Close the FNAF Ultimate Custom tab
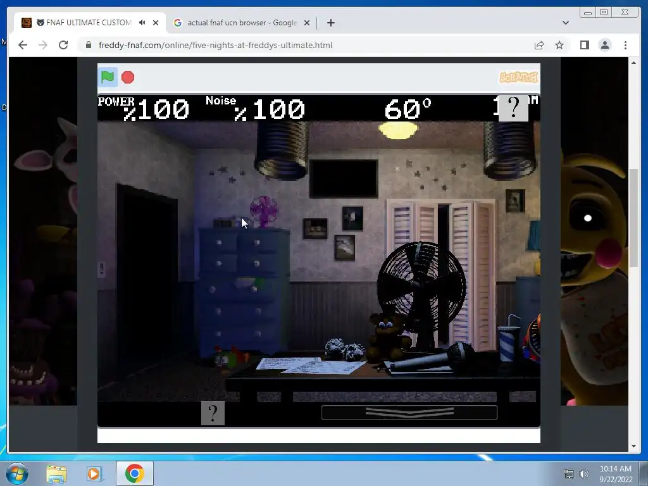 pyautogui.click(x=156, y=23)
